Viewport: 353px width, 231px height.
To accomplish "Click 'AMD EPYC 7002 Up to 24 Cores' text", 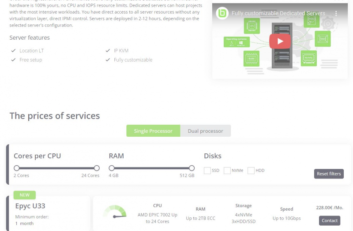I will [158, 218].
